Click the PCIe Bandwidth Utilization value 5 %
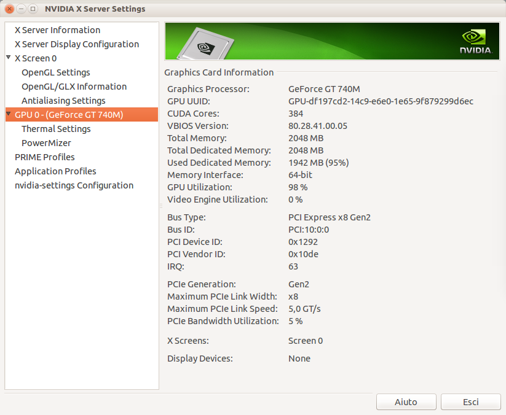The height and width of the screenshot is (415, 506). click(295, 321)
